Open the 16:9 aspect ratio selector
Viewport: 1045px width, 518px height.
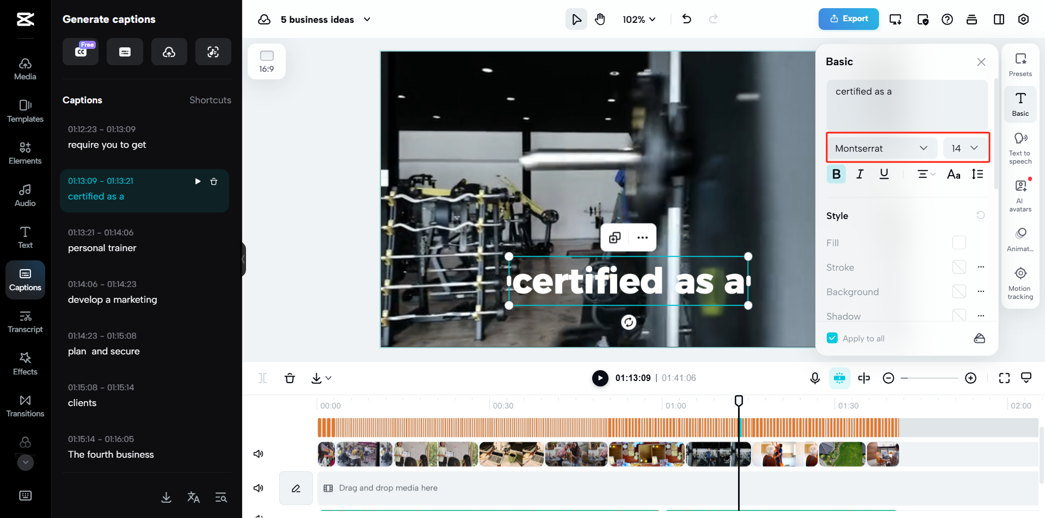[x=267, y=61]
